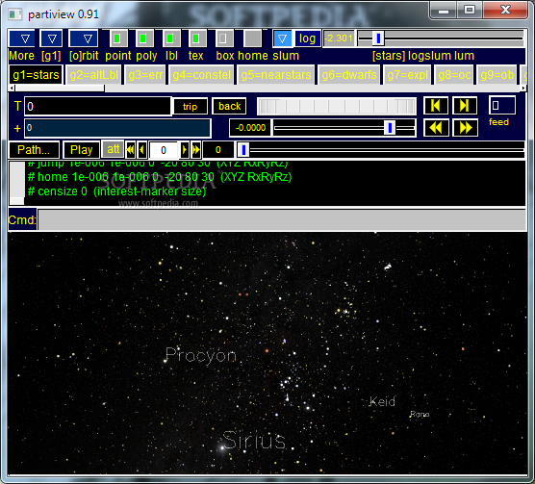Select the g3=err group tab

(145, 75)
